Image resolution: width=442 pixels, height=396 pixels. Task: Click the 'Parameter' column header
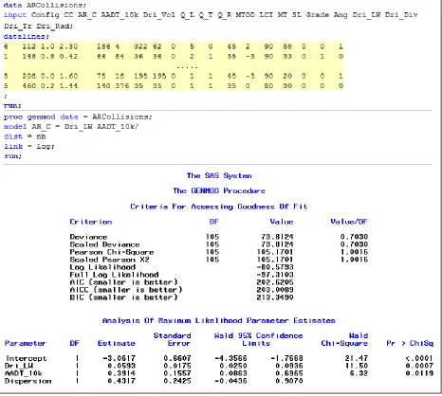tap(26, 343)
